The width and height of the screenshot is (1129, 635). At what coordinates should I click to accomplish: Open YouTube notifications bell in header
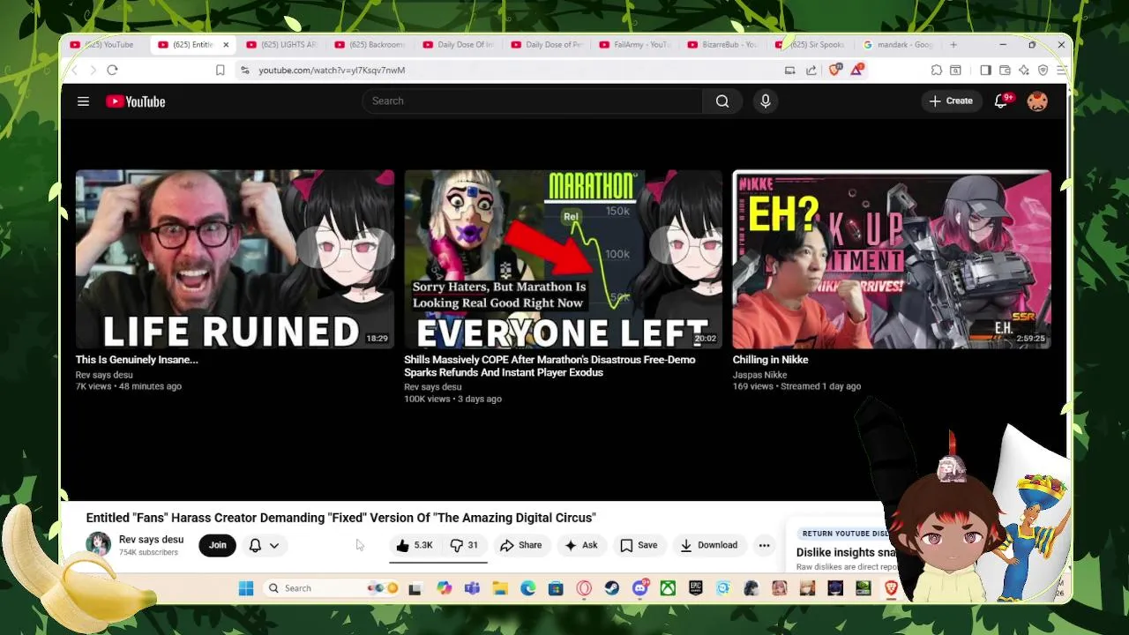1001,101
